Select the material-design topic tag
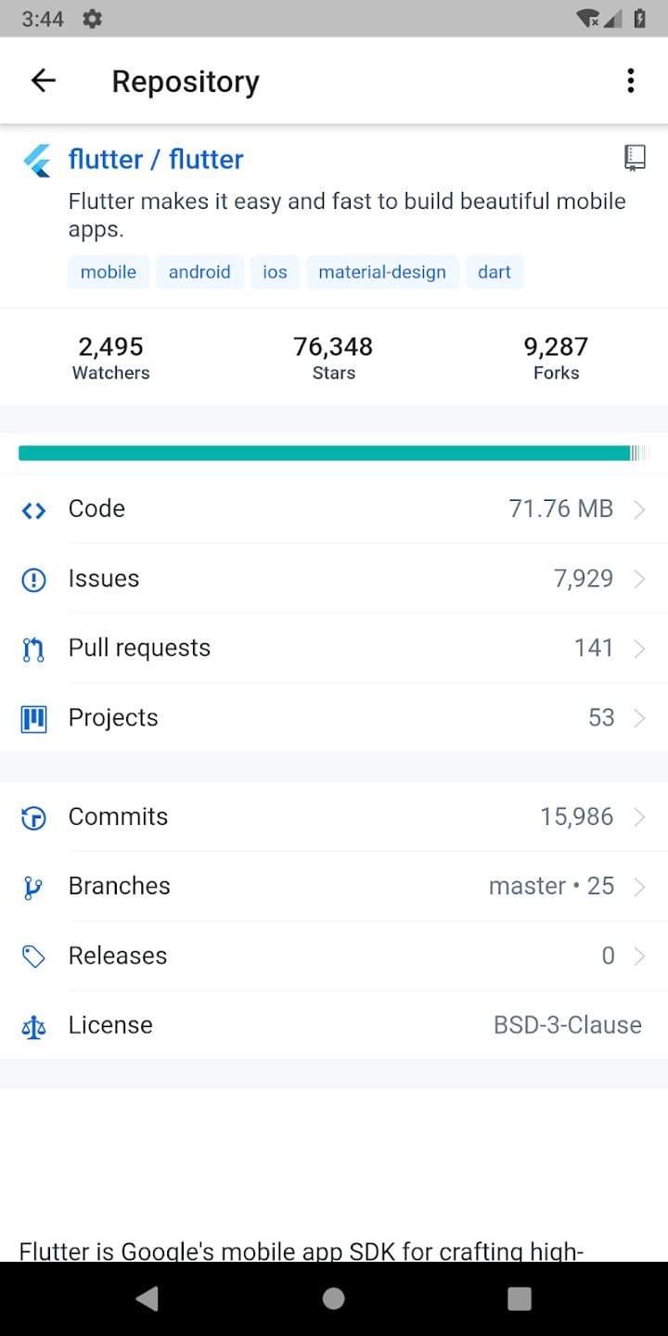The height and width of the screenshot is (1336, 668). click(x=382, y=272)
